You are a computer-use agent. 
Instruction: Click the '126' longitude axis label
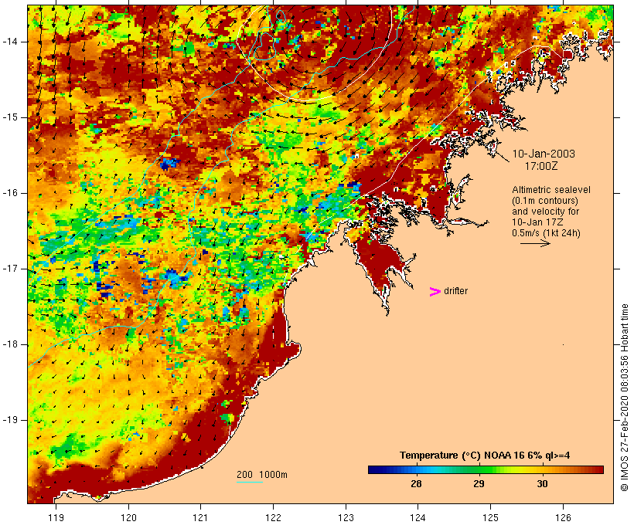[563, 517]
